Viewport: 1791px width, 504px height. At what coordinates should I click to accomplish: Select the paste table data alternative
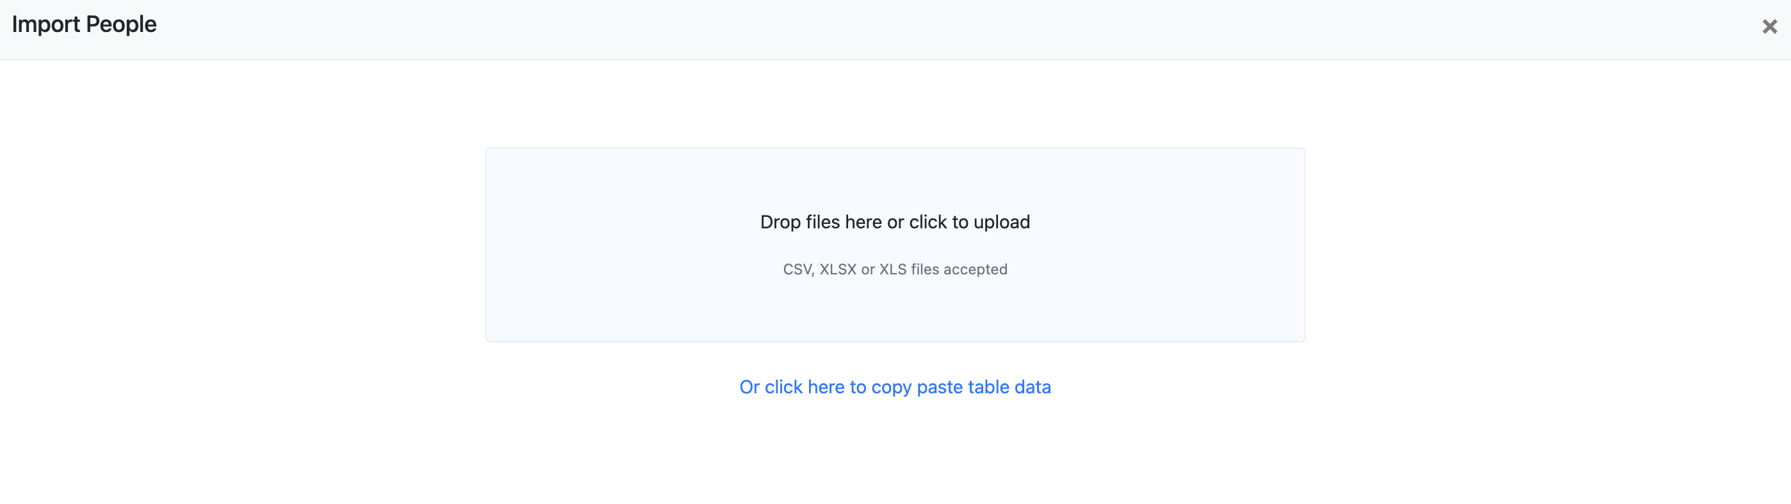pos(895,387)
